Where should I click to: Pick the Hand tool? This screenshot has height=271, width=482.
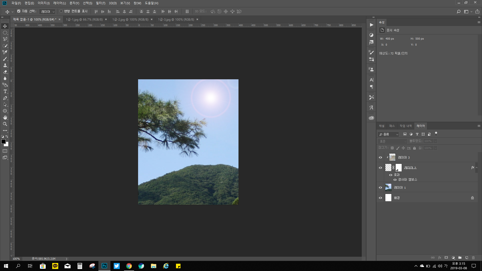(x=5, y=117)
